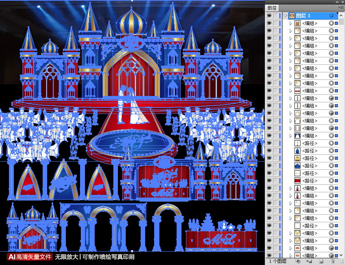Click target circle of twin-pillars 编组 row
Image resolution: width=345 pixels, height=265 pixels.
[331, 128]
